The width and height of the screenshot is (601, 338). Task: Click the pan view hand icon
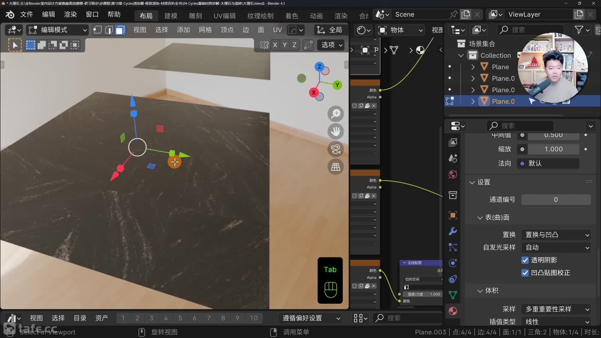[336, 131]
